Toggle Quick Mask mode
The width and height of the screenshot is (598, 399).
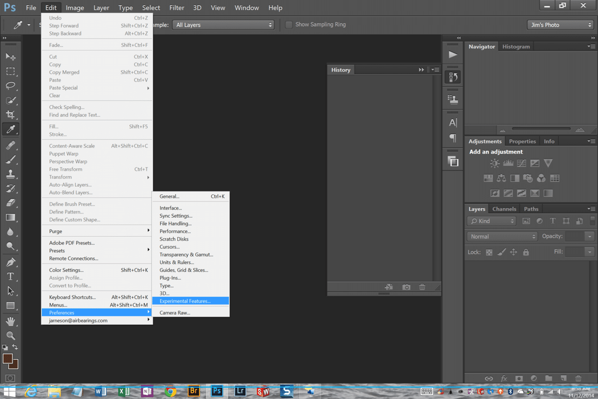(x=10, y=378)
